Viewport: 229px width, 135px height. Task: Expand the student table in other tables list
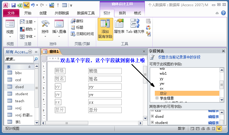[152, 122]
